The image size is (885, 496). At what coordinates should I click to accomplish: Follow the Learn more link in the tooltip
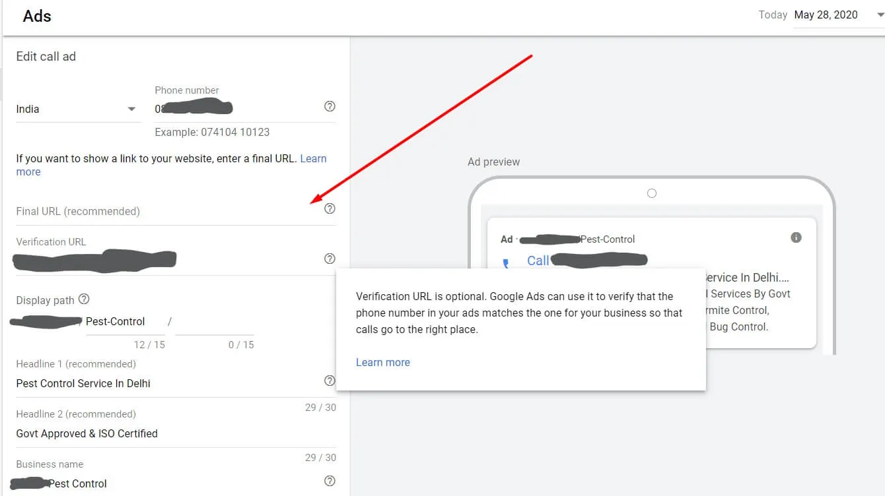[x=383, y=362]
